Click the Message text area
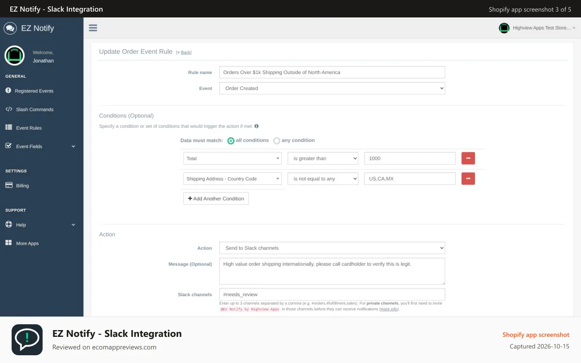This screenshot has width=581, height=363. coord(332,271)
